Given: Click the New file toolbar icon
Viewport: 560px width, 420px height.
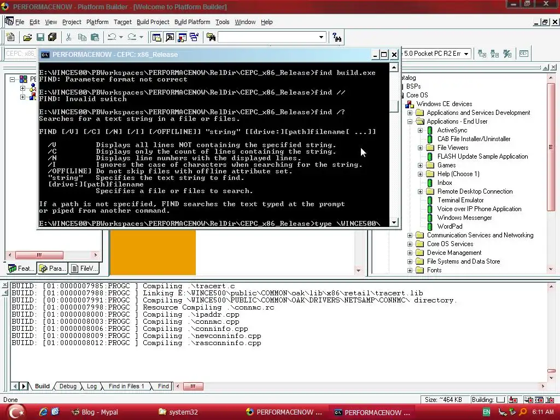Looking at the screenshot, I should 10,37.
